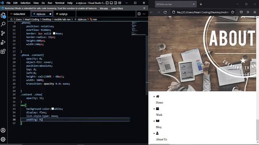Open the Extensions view
Viewport: 259px width, 145px height.
pos(3,51)
